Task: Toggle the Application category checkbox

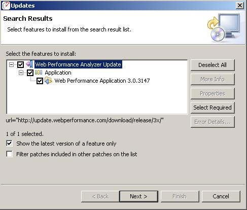Action: [30, 73]
